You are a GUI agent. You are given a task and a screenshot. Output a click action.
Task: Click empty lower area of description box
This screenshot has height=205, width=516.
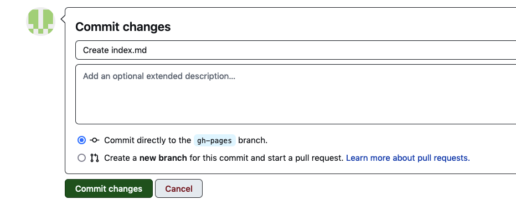(296, 105)
